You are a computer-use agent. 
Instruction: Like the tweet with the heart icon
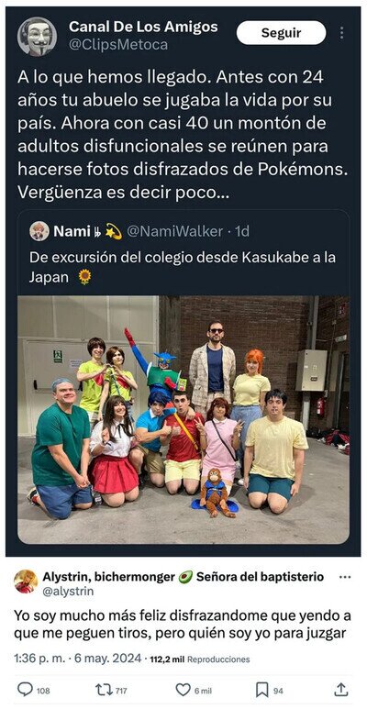click(183, 690)
